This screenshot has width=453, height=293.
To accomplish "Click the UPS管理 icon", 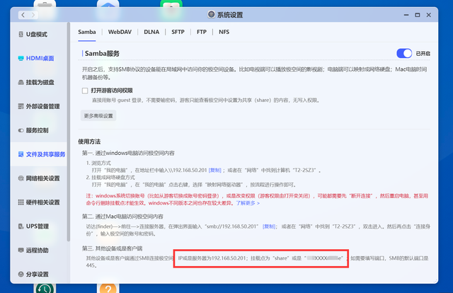I will 21,226.
